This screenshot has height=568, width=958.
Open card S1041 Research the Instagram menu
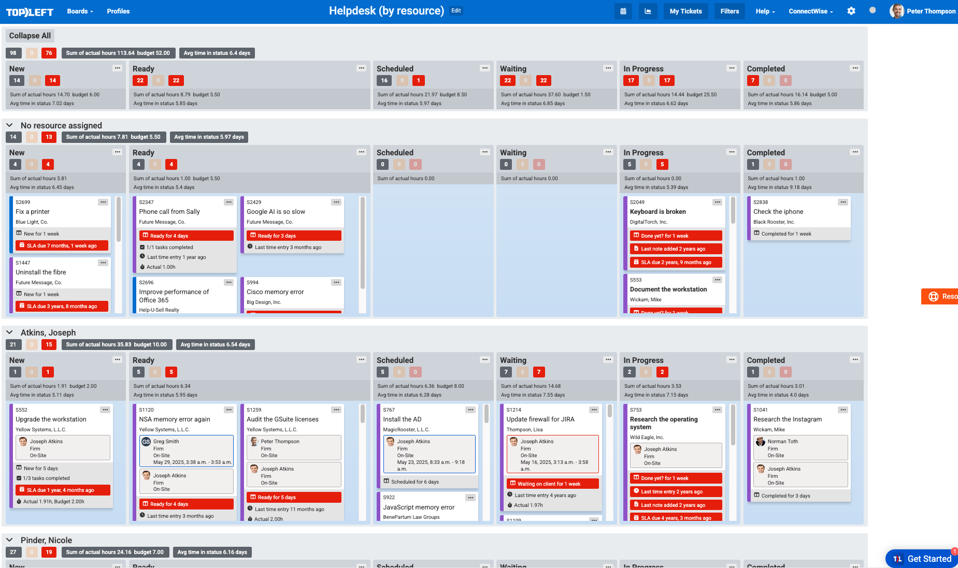[x=843, y=410]
